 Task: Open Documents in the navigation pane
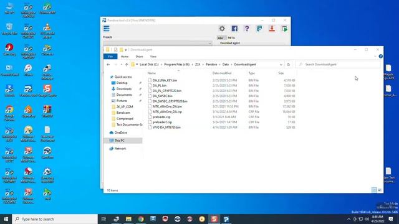click(x=124, y=95)
